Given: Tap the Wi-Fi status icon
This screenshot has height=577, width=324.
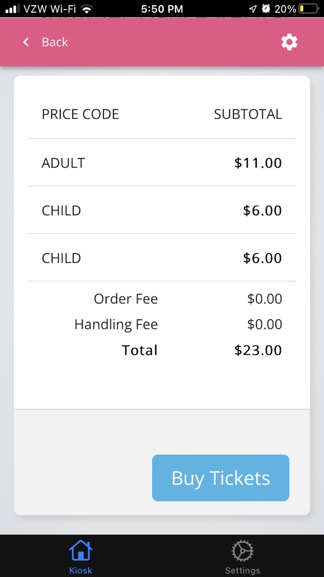Looking at the screenshot, I should pos(87,9).
